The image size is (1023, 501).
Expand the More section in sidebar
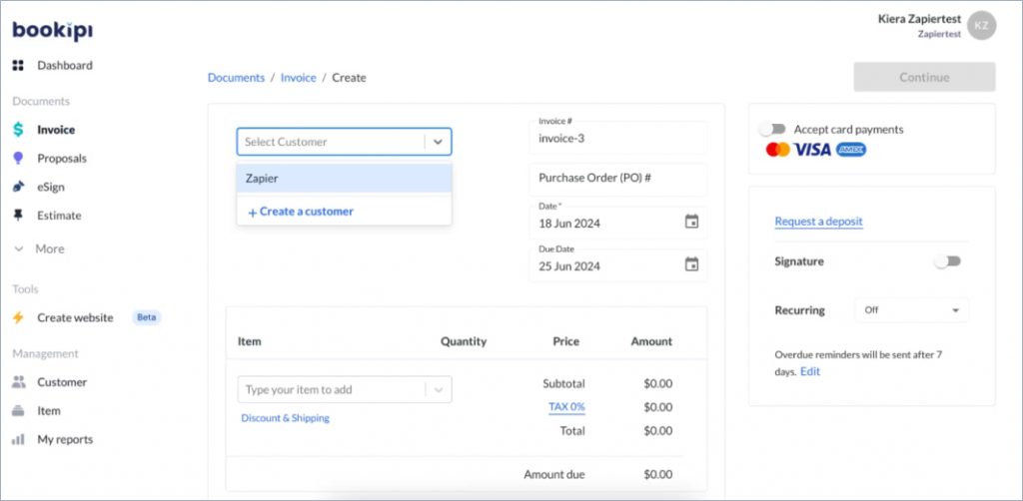coord(39,250)
